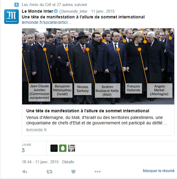
Task: Click the lemonde.fr domain in card
Action: pyautogui.click(x=37, y=130)
